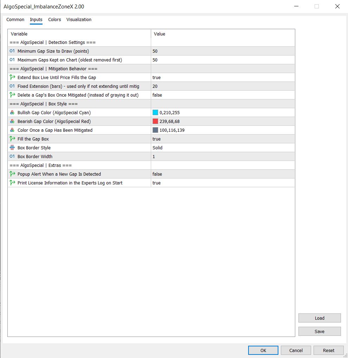Select Maximum Gaps Kept on Chart label
The height and width of the screenshot is (358, 348).
(70, 60)
